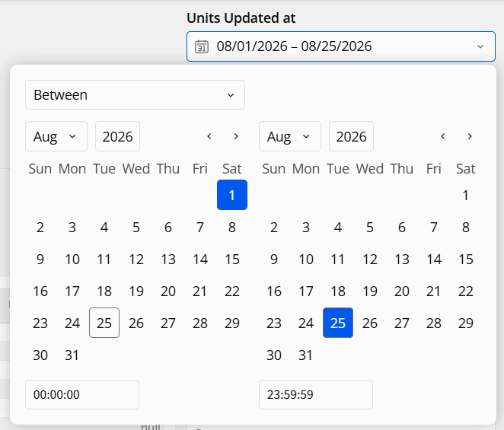
Task: Choose day 20 in right calendar
Action: [402, 291]
